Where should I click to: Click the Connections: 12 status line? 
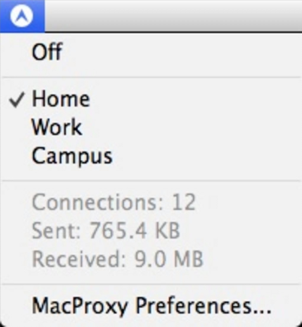[x=114, y=203]
